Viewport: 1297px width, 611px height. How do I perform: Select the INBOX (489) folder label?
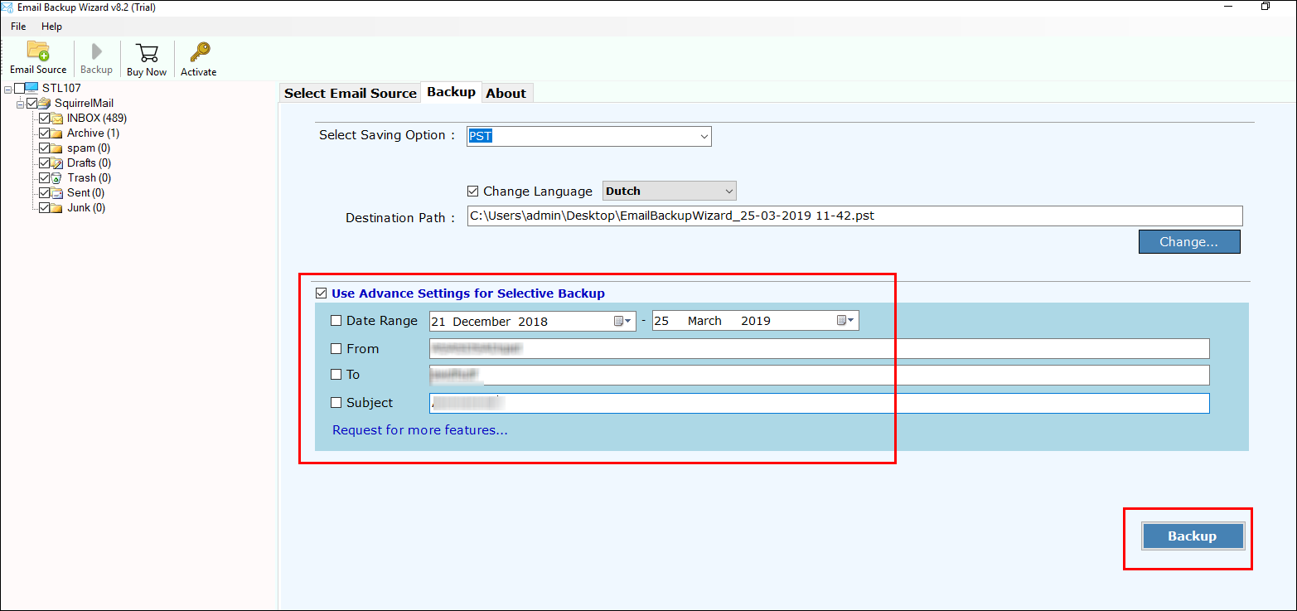97,119
